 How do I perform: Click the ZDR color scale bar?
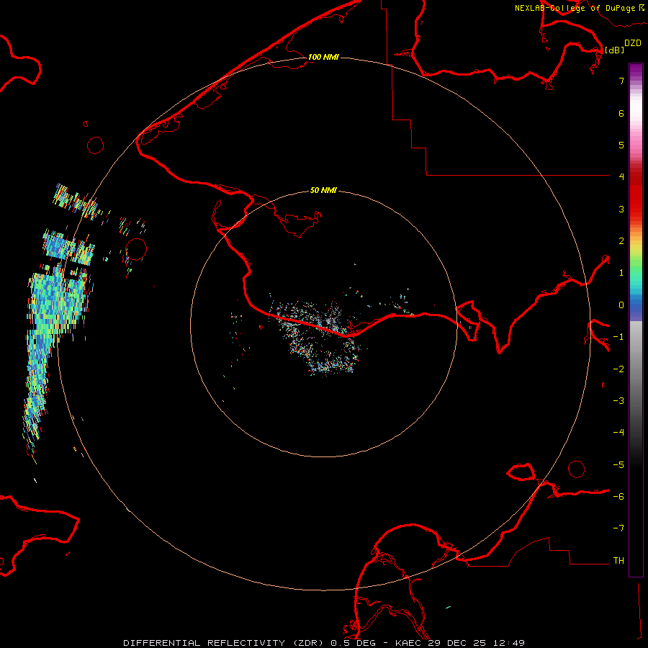pos(636,320)
